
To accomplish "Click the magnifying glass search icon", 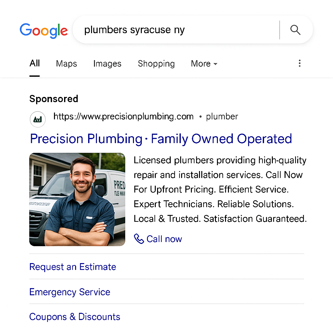I will coord(295,30).
